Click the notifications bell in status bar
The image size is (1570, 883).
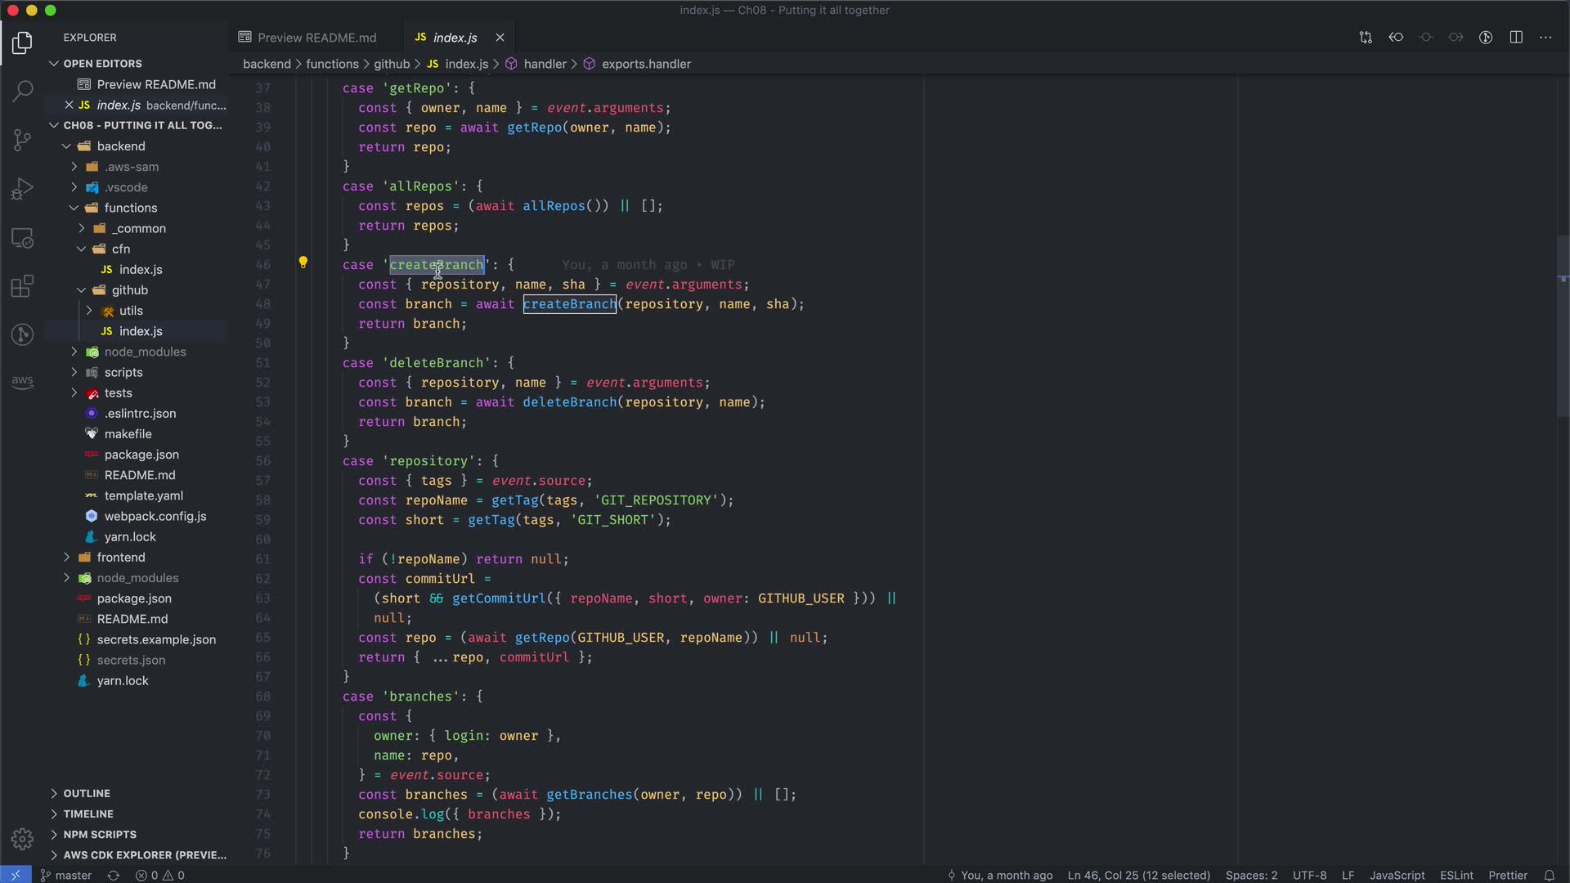pos(1549,875)
